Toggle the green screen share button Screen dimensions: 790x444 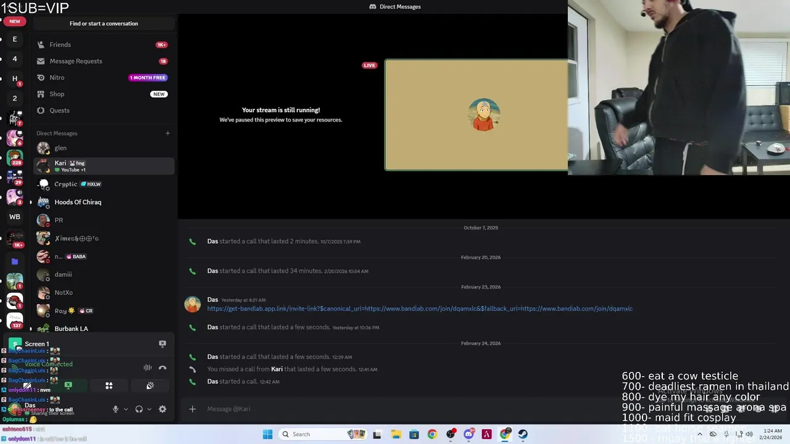[x=68, y=385]
